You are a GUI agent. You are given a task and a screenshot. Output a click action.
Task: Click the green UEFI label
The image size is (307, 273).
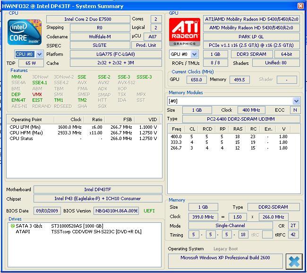(149, 211)
